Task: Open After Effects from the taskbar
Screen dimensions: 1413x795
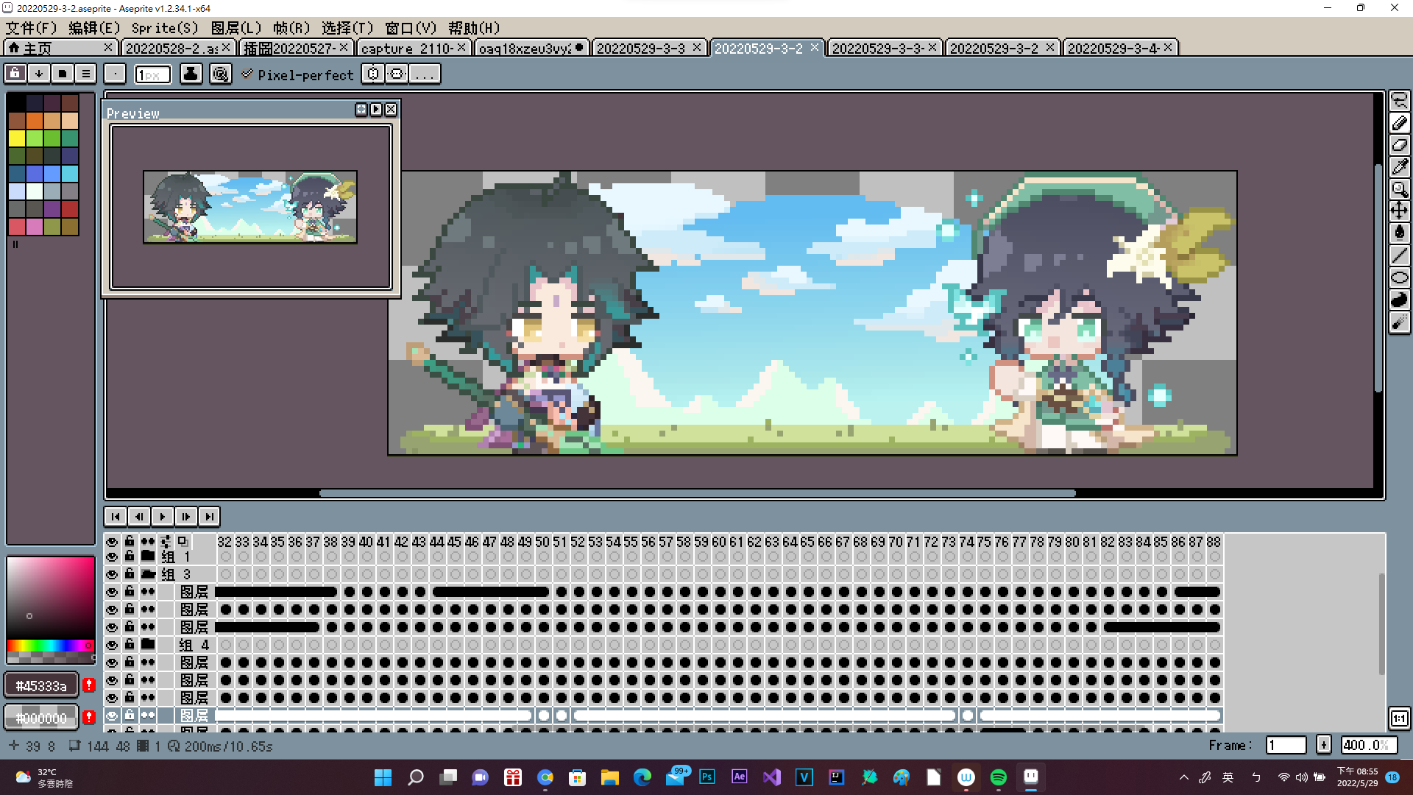Action: tap(739, 777)
